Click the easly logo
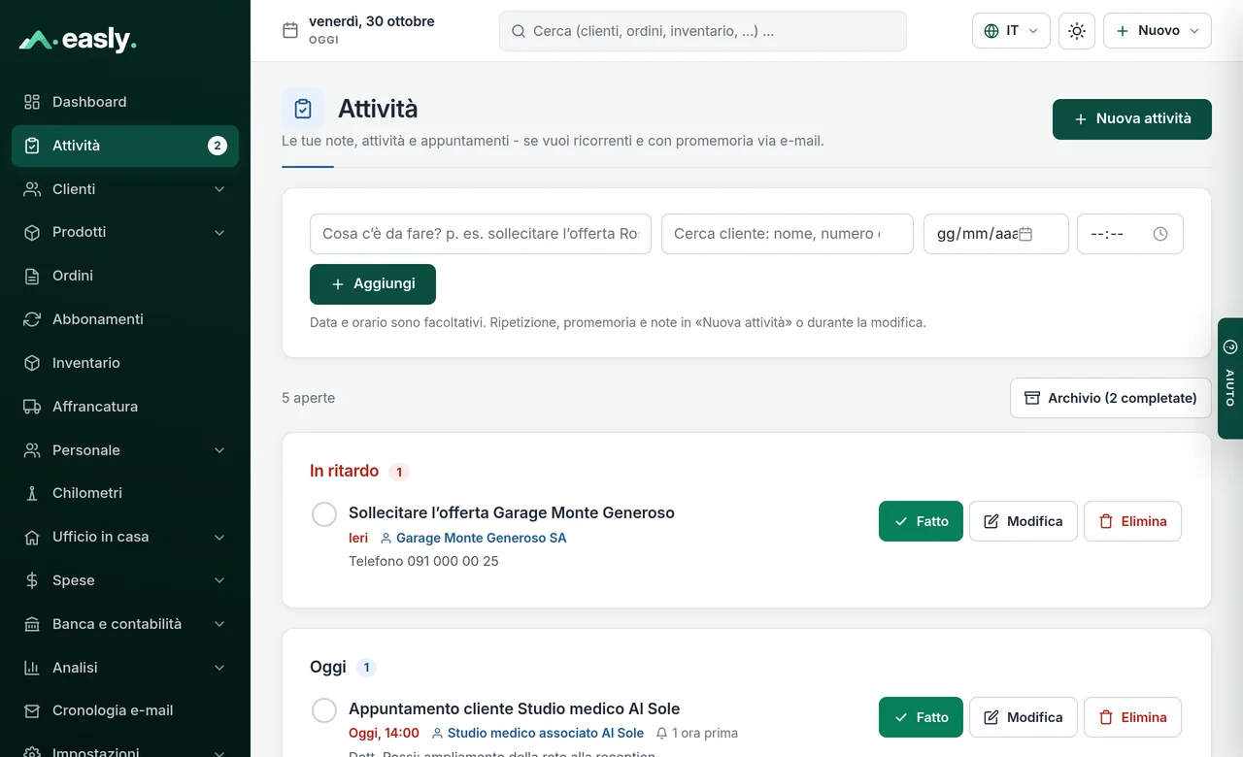Image resolution: width=1243 pixels, height=757 pixels. [x=78, y=40]
